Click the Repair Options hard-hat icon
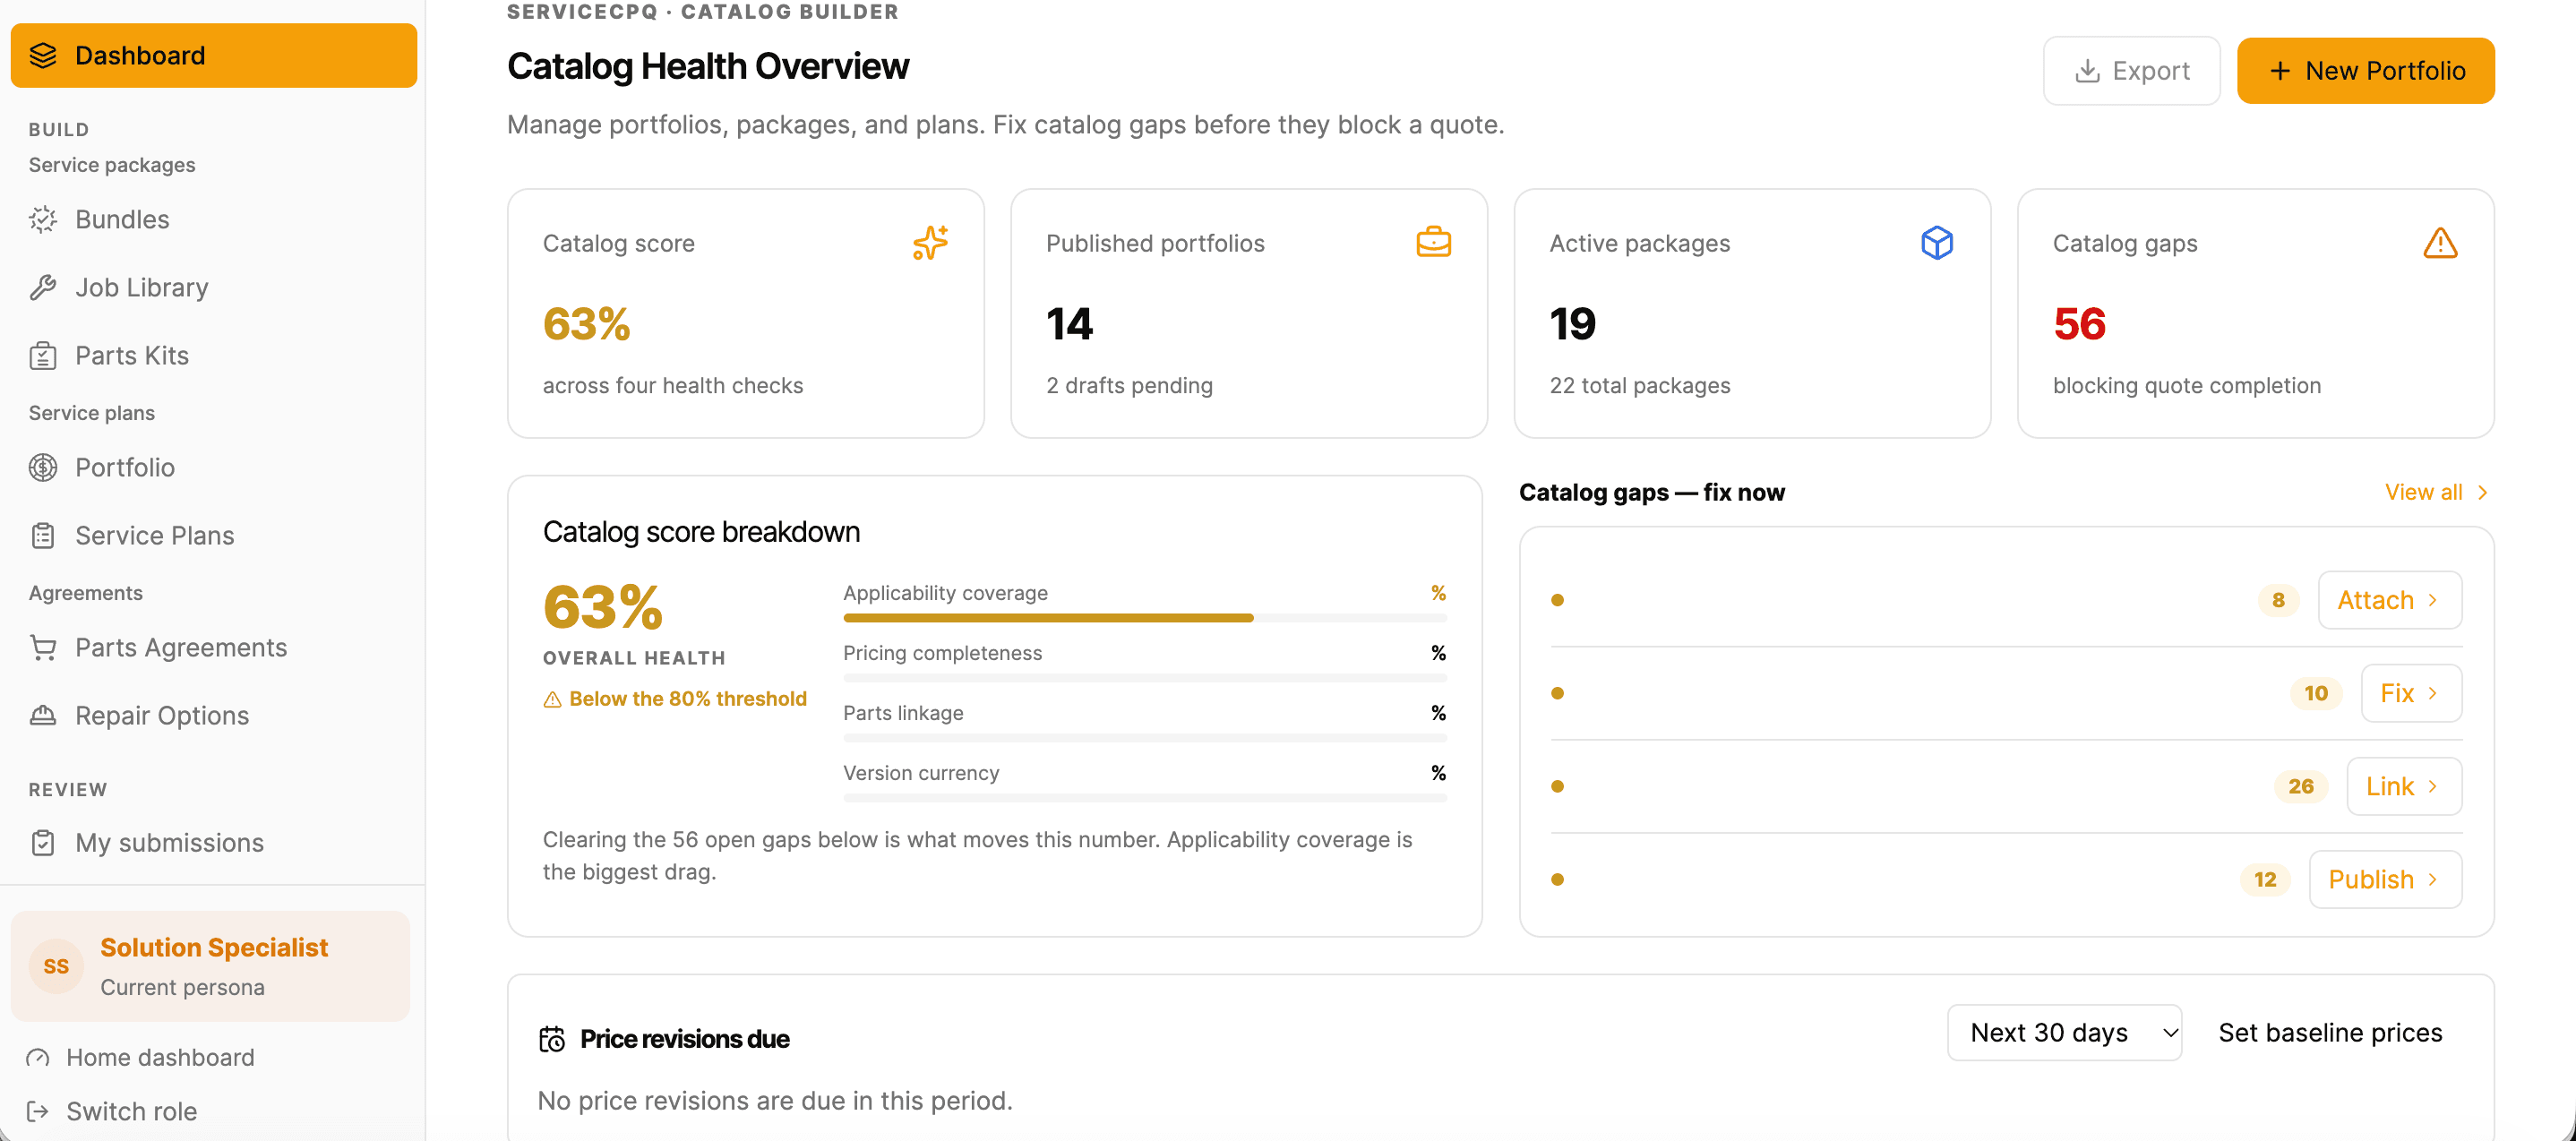 click(x=43, y=716)
